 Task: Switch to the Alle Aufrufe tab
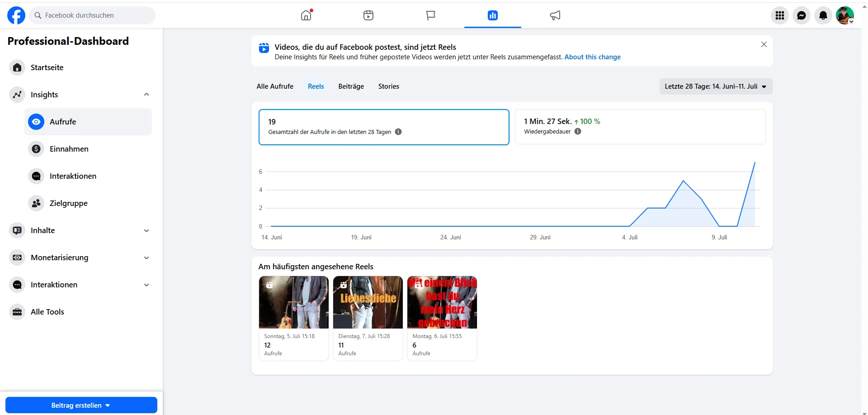click(275, 86)
